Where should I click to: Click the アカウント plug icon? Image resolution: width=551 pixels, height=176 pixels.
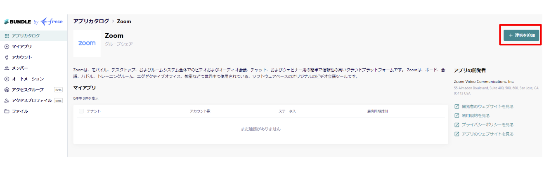tap(7, 57)
